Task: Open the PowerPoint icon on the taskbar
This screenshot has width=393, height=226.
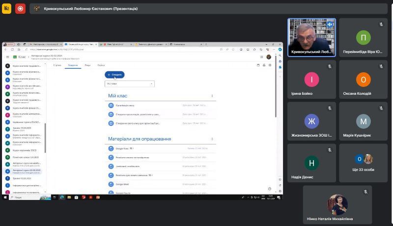Action: [98, 198]
